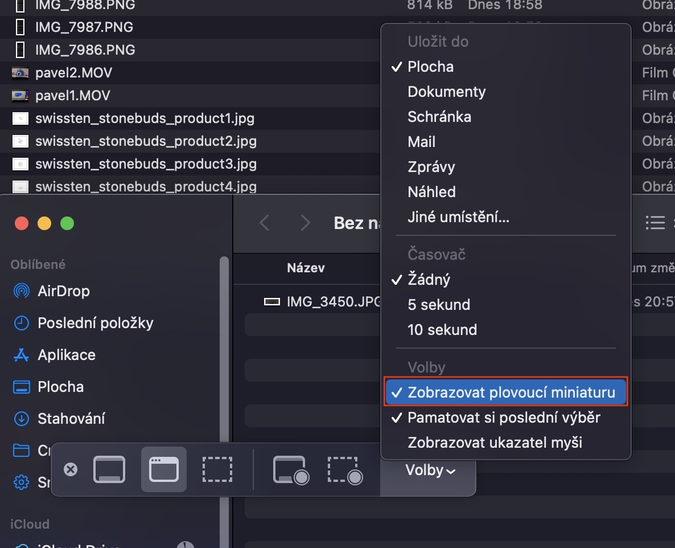
Task: Open Aplikace folder in sidebar
Action: click(x=66, y=355)
